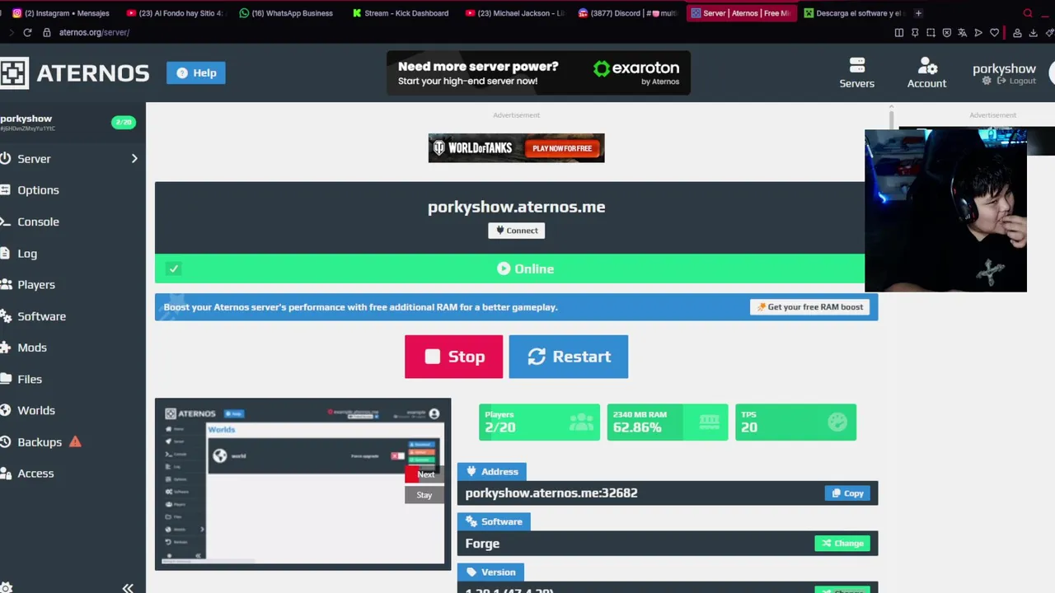Screen dimensions: 1055x593
Task: Click the Software label tag
Action: click(x=494, y=522)
